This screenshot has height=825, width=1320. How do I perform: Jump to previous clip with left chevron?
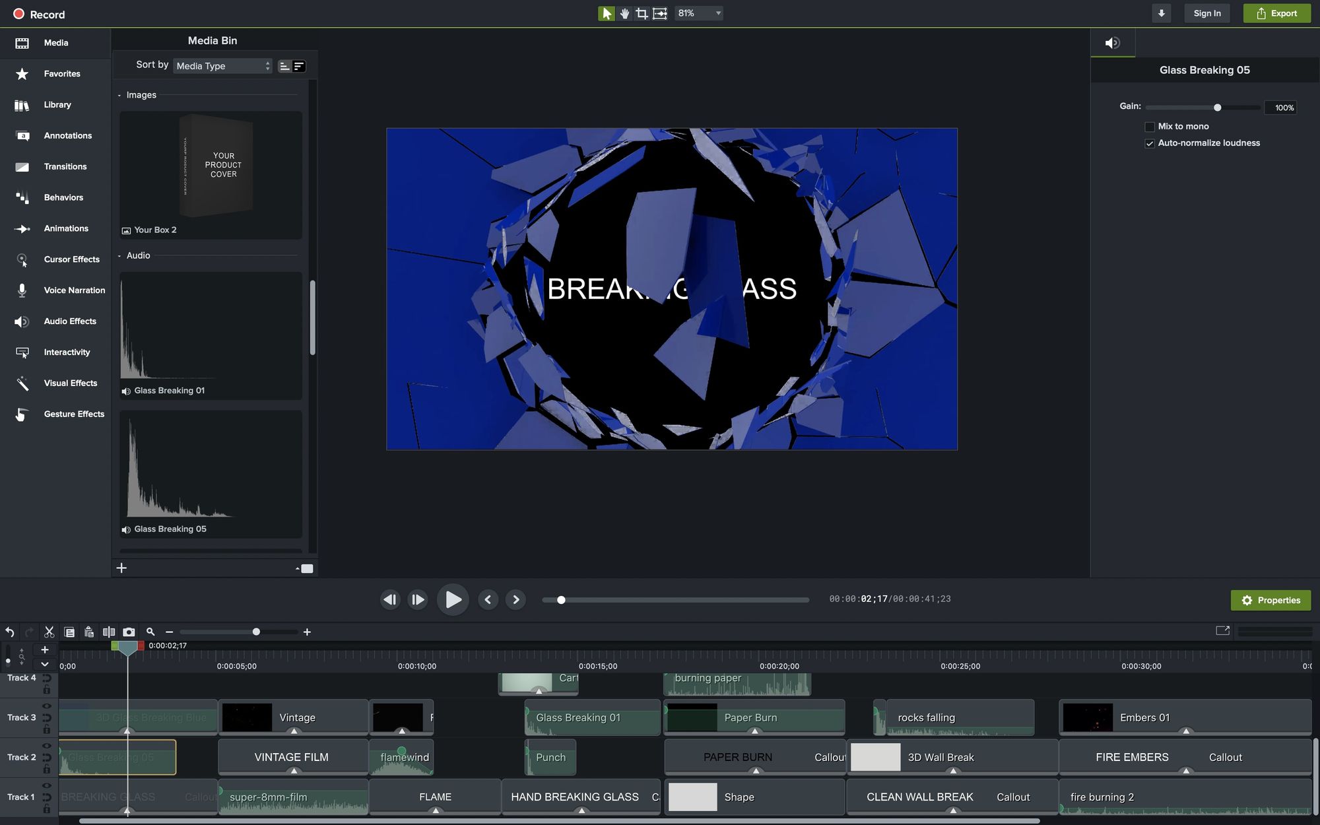pos(488,599)
